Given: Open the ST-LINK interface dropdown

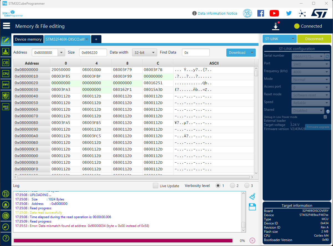Looking at the screenshot, I should (x=279, y=39).
